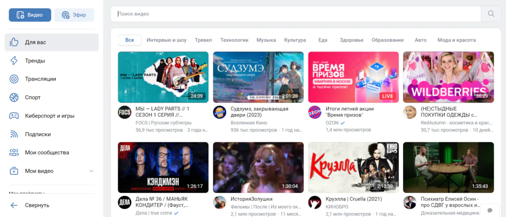Image resolution: width=506 pixels, height=217 pixels.
Task: Switch to Тревел tab
Action: (203, 40)
